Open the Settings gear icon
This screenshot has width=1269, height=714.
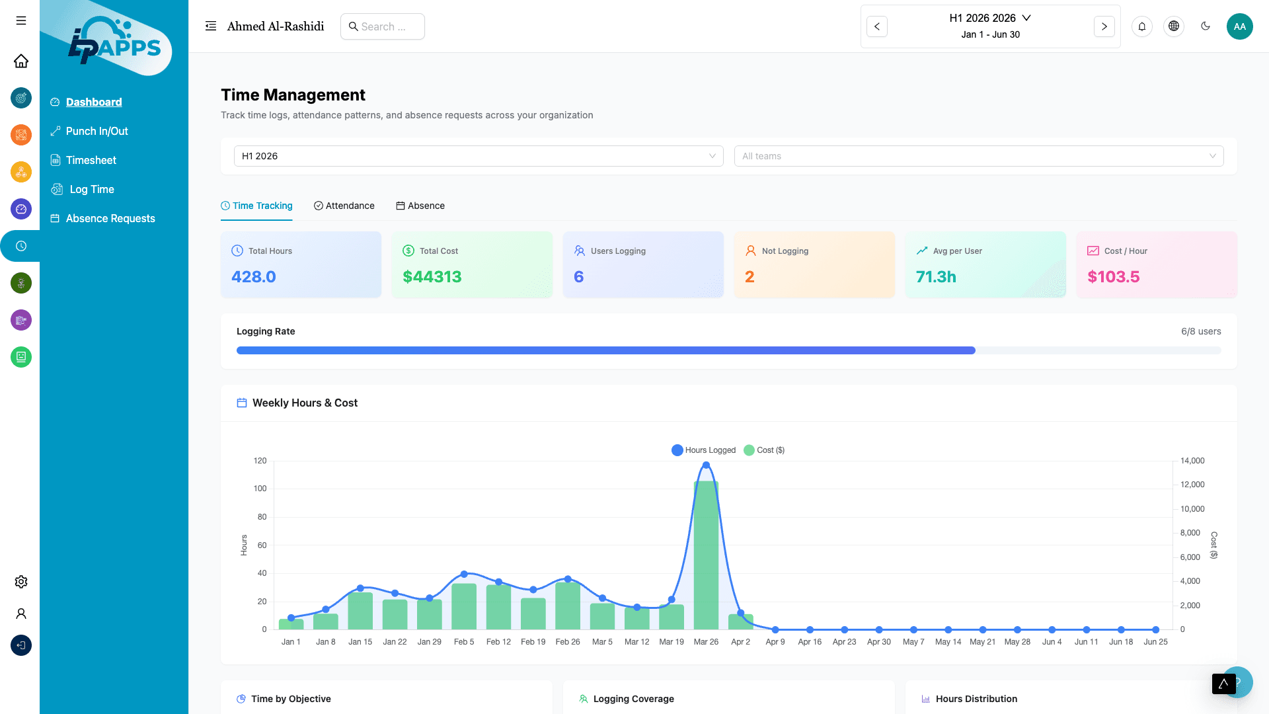tap(20, 582)
